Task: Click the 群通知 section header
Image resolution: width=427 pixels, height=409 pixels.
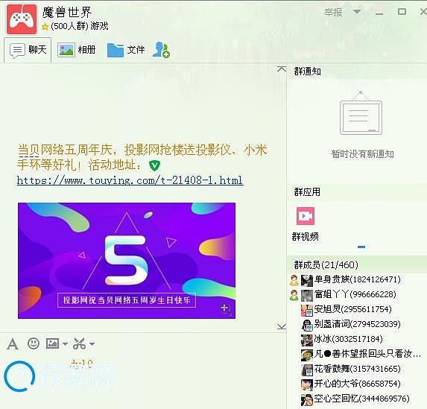Action: tap(307, 72)
